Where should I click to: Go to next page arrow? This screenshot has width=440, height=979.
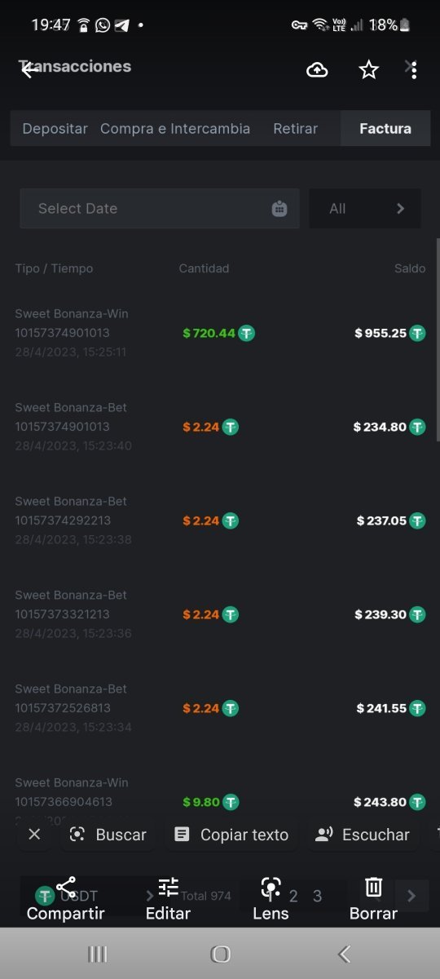click(411, 896)
